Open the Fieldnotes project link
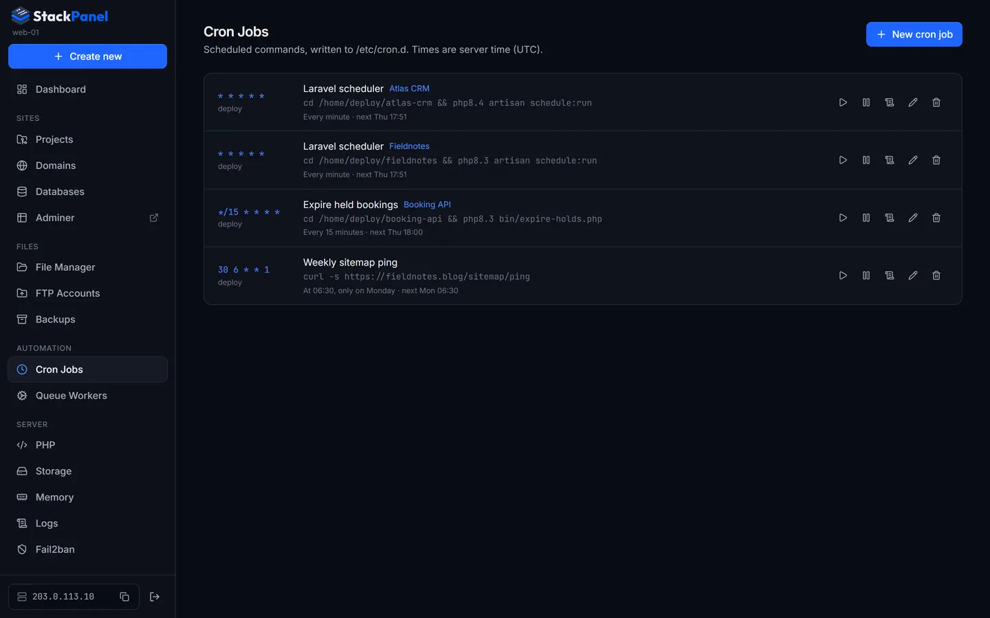The width and height of the screenshot is (990, 618). click(409, 146)
